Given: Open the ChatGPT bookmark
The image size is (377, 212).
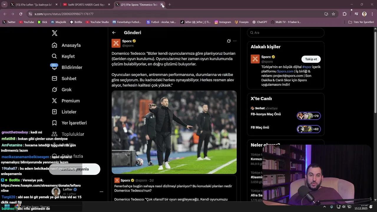Looking at the screenshot, I should tap(260, 22).
